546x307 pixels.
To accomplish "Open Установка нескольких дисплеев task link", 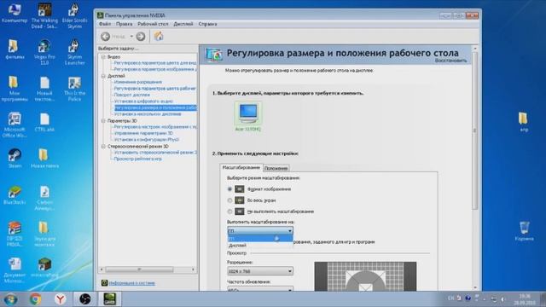I will tap(148, 113).
